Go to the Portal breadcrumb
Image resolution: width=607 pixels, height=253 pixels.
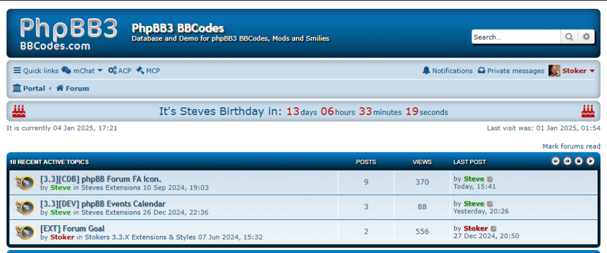[29, 88]
